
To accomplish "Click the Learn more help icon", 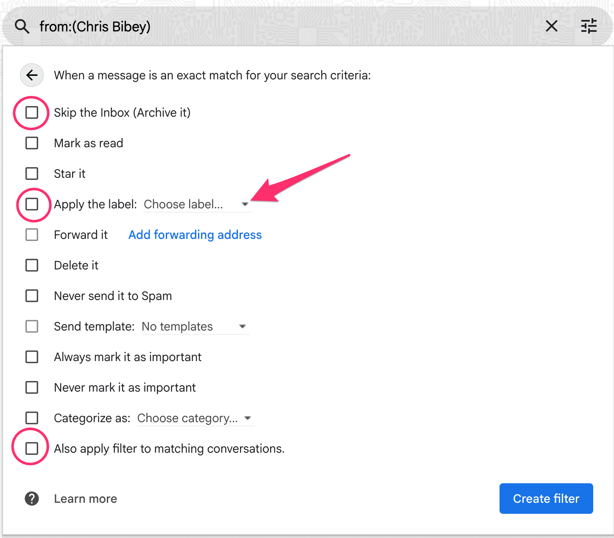I will [31, 499].
